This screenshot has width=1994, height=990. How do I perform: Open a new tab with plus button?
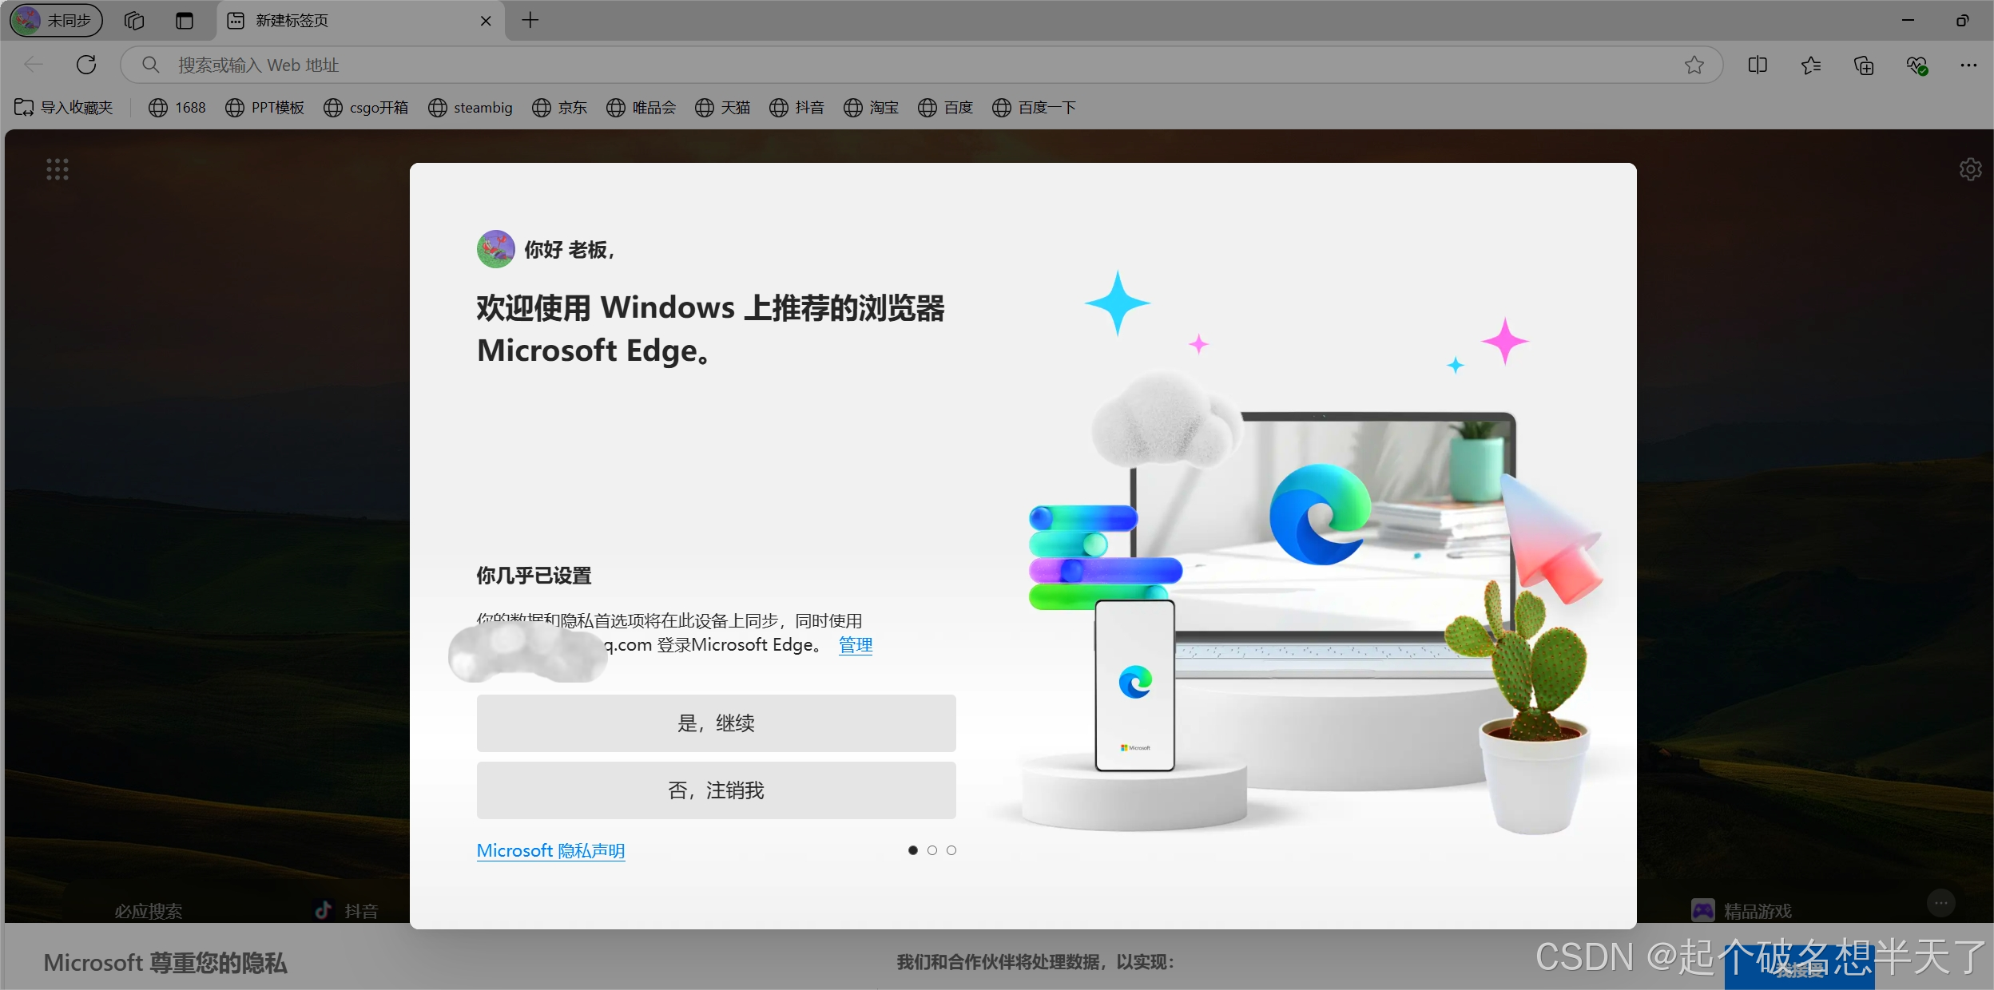[x=530, y=21]
